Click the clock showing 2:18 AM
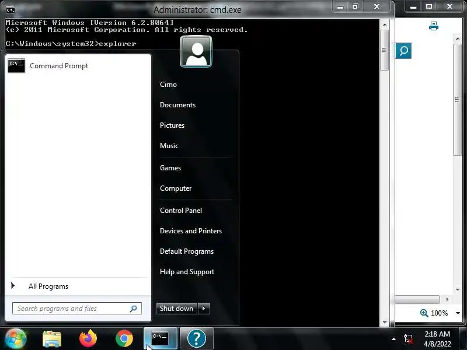This screenshot has height=350, width=467. [x=437, y=334]
